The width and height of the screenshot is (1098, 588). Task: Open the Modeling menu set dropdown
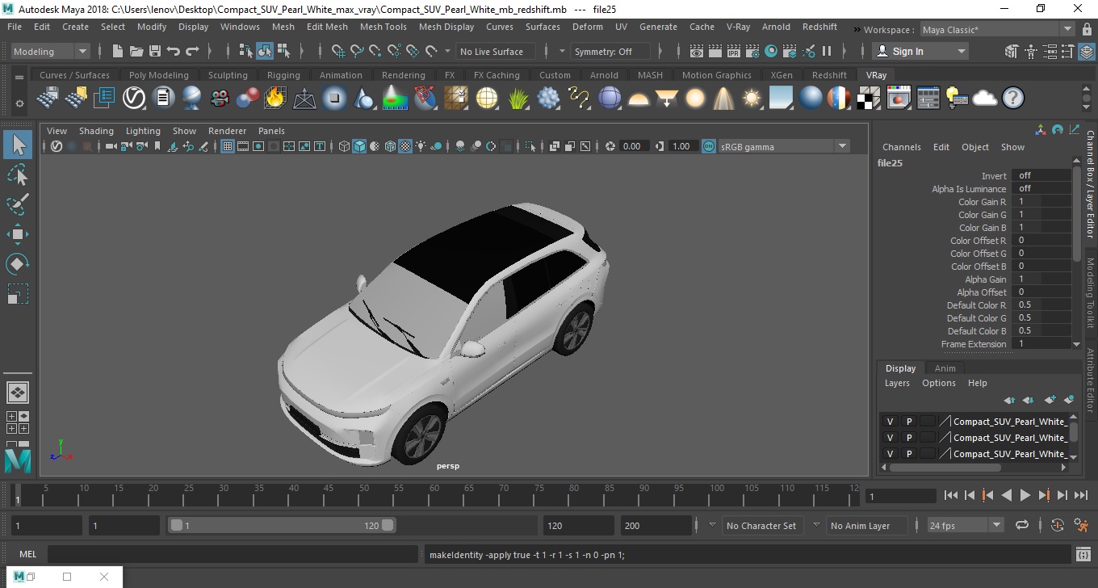[50, 51]
